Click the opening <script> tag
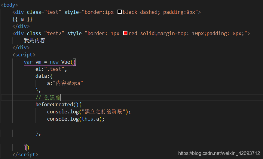Image resolution: width=263 pixels, height=159 pixels. (24, 55)
